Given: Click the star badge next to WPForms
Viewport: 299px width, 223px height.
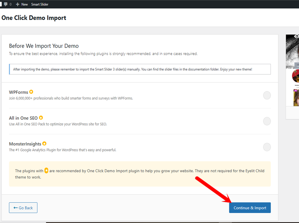Looking at the screenshot, I should (31, 92).
